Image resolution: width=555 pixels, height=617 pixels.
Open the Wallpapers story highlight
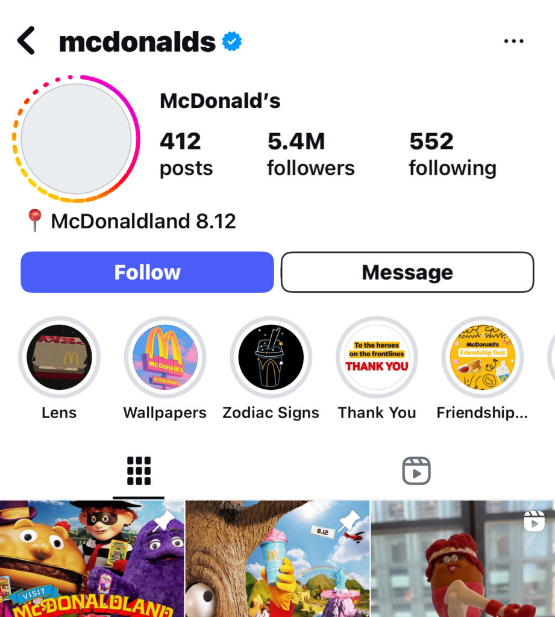tap(165, 357)
